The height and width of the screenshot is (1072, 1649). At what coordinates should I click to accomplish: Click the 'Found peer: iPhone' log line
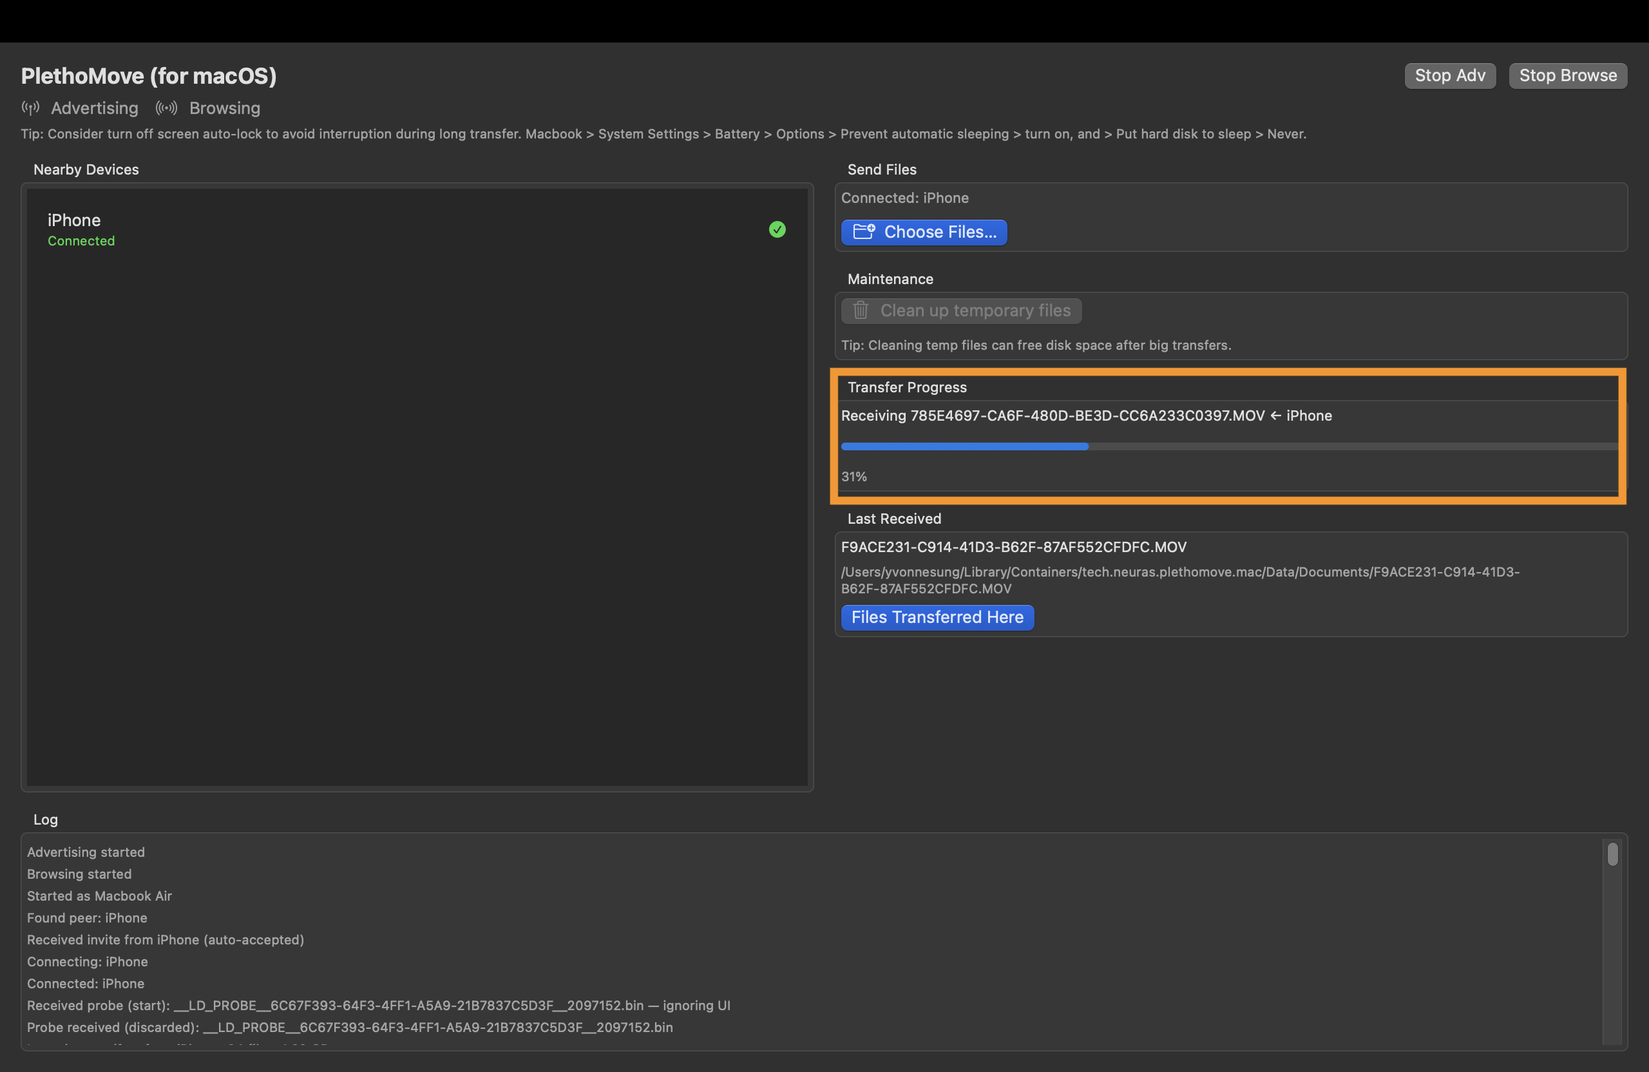coord(86,917)
